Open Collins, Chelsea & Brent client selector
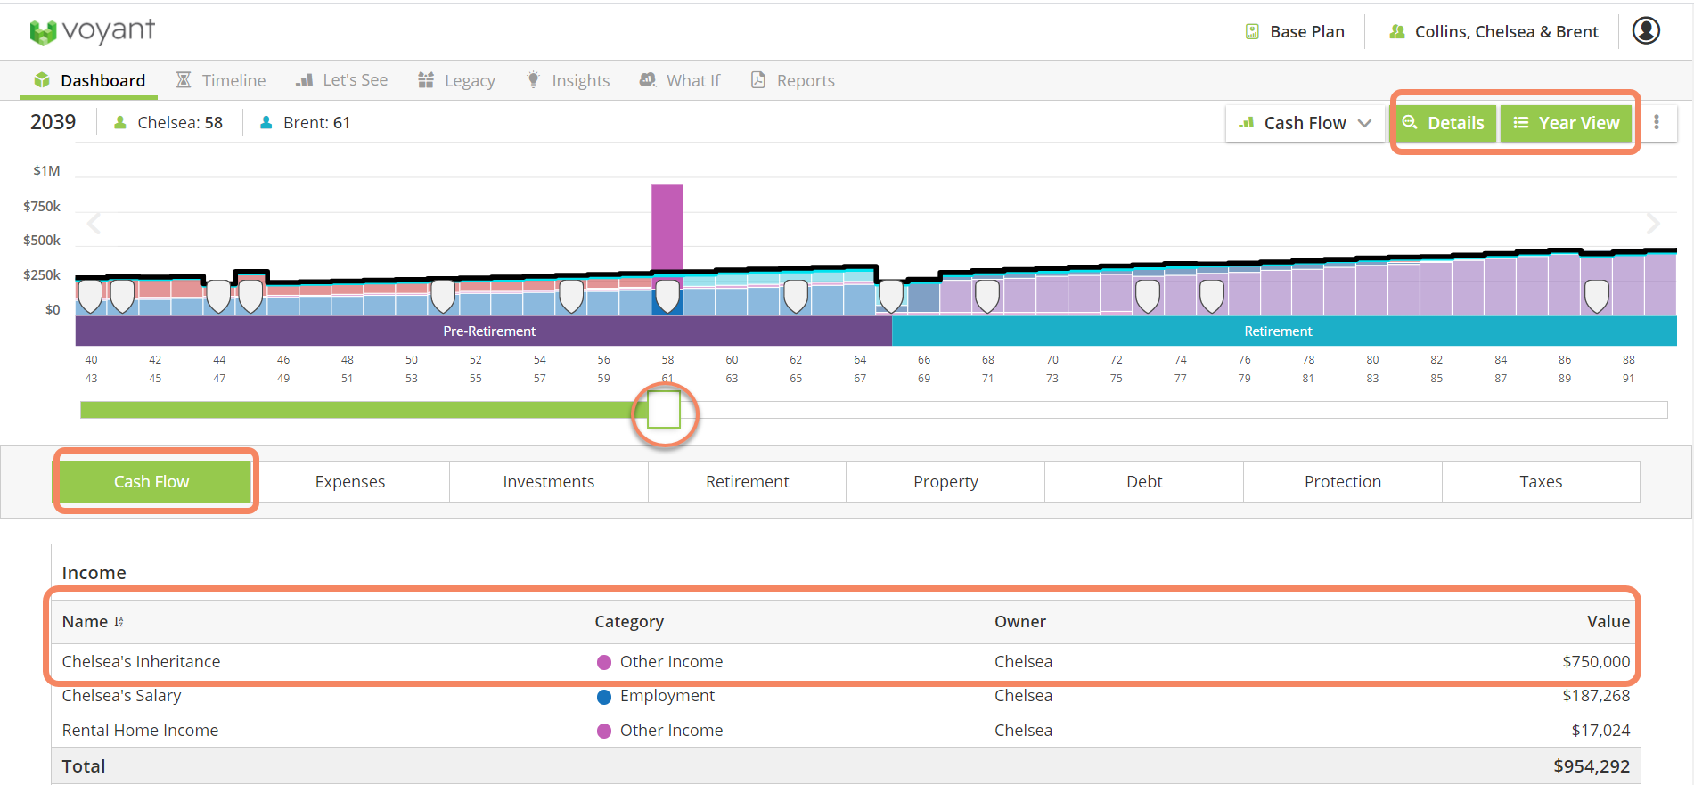The height and width of the screenshot is (785, 1694). coord(1506,32)
